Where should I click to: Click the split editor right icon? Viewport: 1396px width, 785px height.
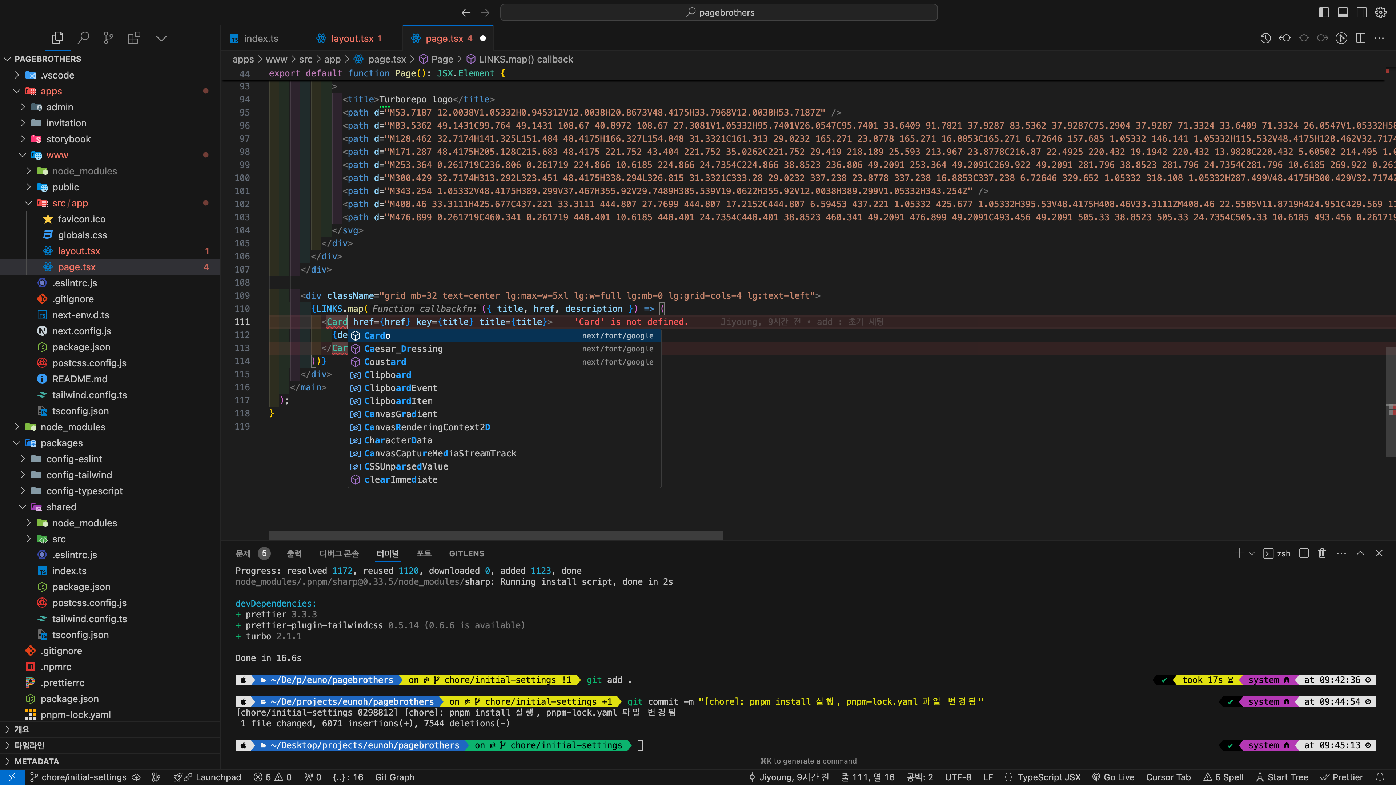pos(1360,38)
